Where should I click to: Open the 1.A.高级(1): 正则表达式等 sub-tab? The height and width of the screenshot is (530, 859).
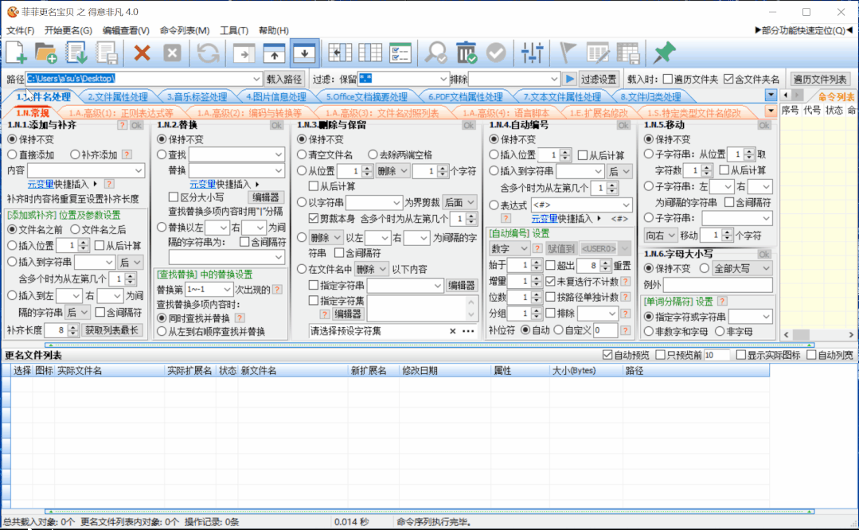coord(121,113)
